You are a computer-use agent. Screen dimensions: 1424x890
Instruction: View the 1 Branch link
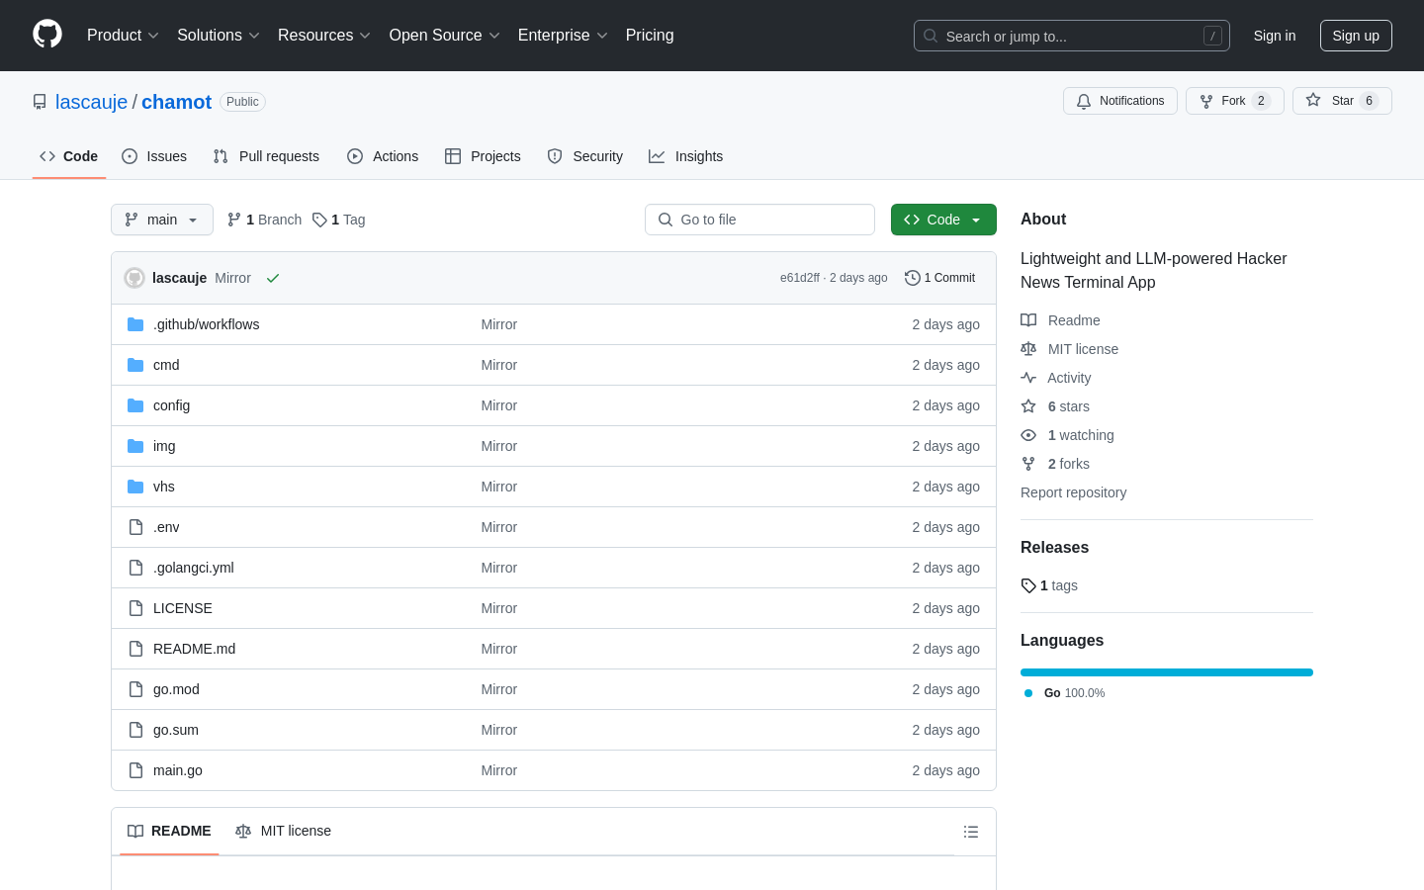[x=264, y=220]
